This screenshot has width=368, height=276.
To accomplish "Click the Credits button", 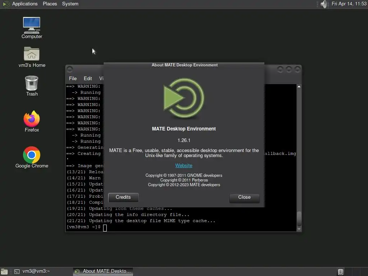I will coord(123,197).
